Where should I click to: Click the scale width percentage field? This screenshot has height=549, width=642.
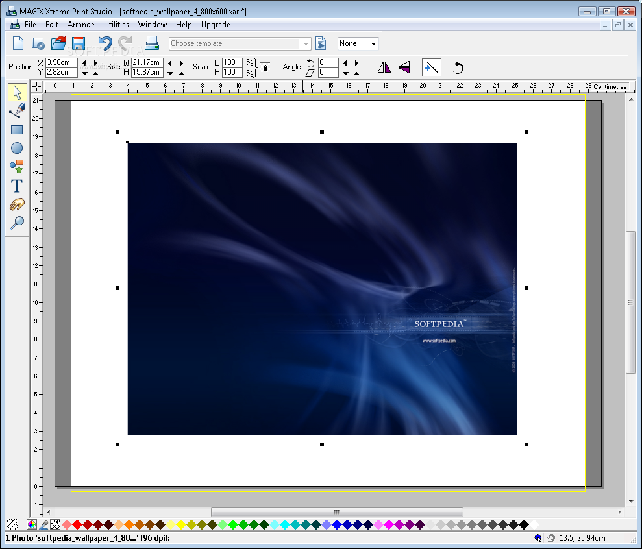point(232,62)
